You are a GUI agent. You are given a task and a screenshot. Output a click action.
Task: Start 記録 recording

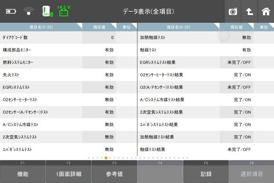pyautogui.click(x=206, y=172)
